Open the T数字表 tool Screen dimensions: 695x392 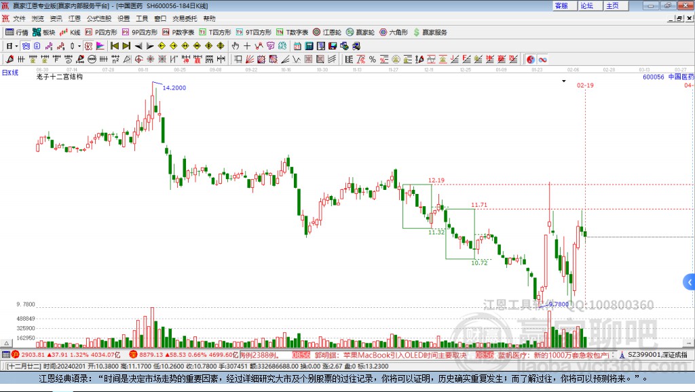(292, 33)
